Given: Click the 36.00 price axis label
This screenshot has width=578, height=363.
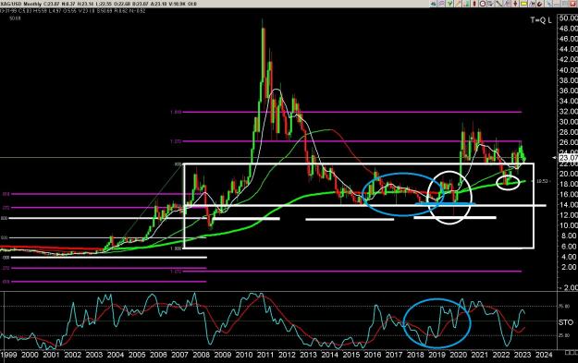Looking at the screenshot, I should pyautogui.click(x=569, y=91).
